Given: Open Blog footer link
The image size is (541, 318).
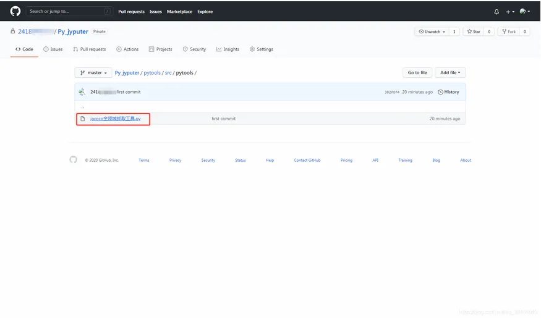Looking at the screenshot, I should 436,160.
